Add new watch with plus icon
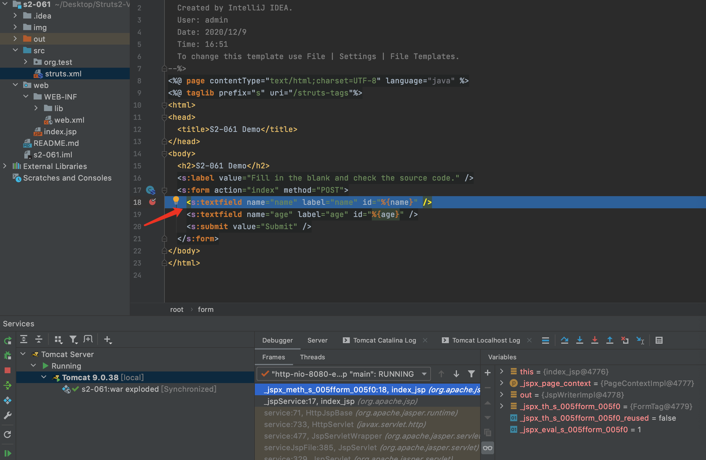This screenshot has height=460, width=706. 487,373
